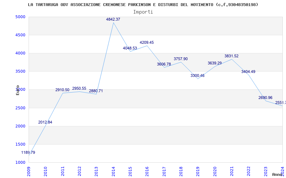Select data label 3757.90
This screenshot has height=178, width=286.
tap(181, 59)
